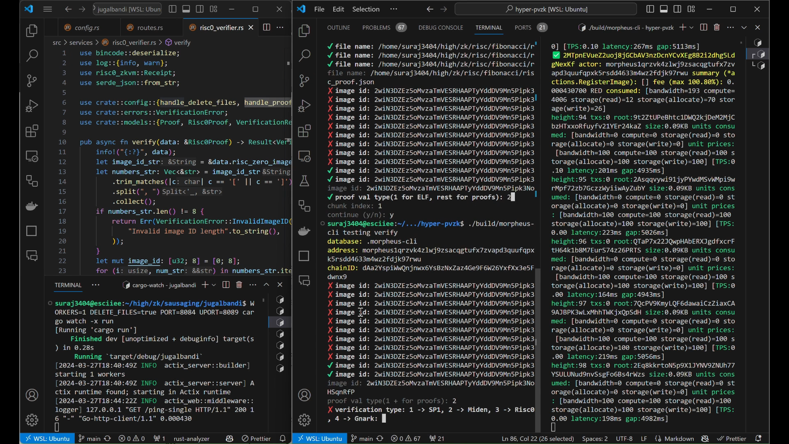
Task: Open PORTS tab in hyper-pvzk panel
Action: [x=531, y=28]
